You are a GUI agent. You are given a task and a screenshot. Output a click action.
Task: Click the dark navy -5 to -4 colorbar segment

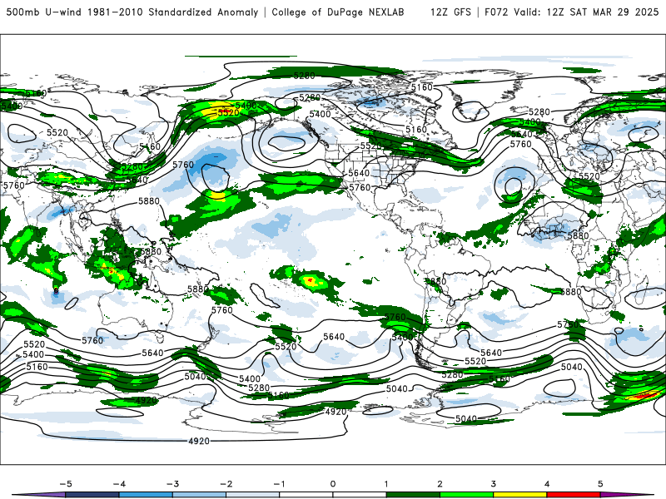(92, 495)
